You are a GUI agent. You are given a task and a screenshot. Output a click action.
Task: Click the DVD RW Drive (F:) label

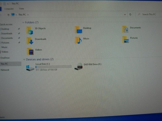click(93, 64)
